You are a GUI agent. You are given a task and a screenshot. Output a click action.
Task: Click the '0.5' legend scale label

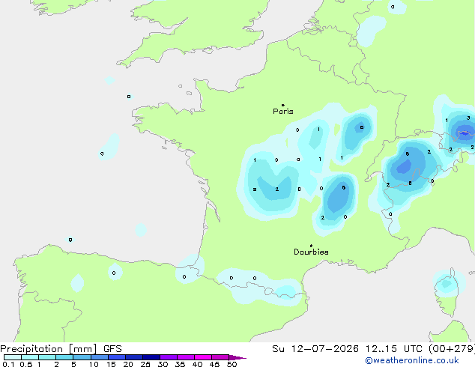pos(25,364)
